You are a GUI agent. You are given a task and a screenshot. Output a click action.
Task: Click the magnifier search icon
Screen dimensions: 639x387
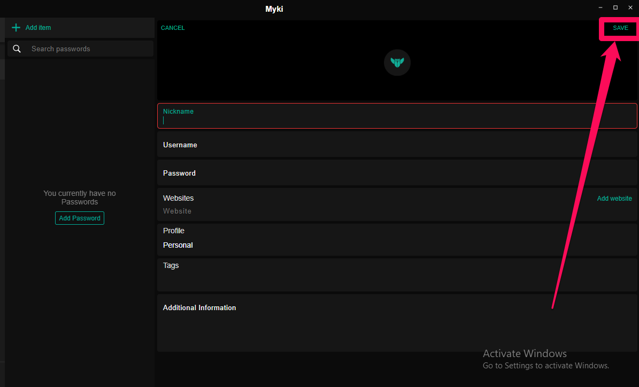pyautogui.click(x=17, y=49)
